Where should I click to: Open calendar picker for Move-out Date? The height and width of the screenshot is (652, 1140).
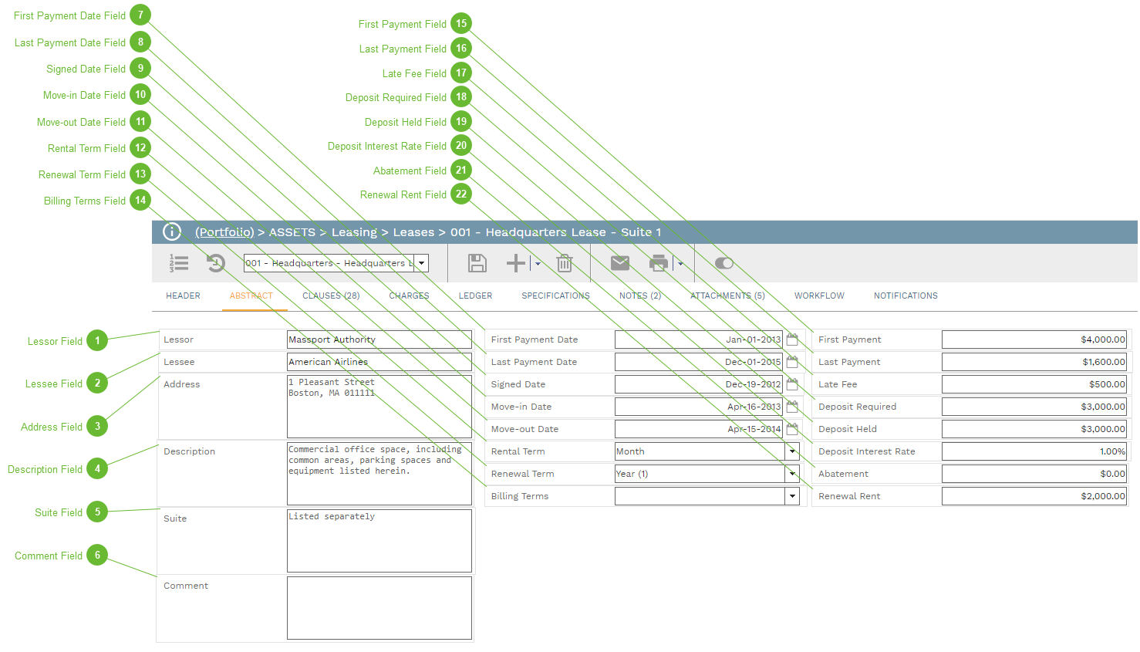792,429
